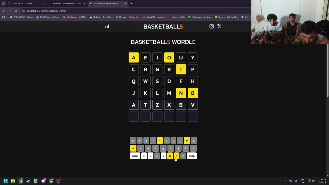Open the apps grid icon in bookmarks bar
The image size is (329, 185).
coord(3,17)
